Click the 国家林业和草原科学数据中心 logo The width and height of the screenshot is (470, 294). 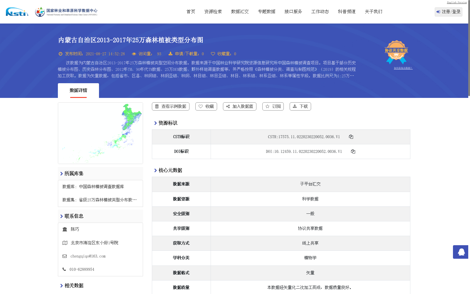[66, 12]
